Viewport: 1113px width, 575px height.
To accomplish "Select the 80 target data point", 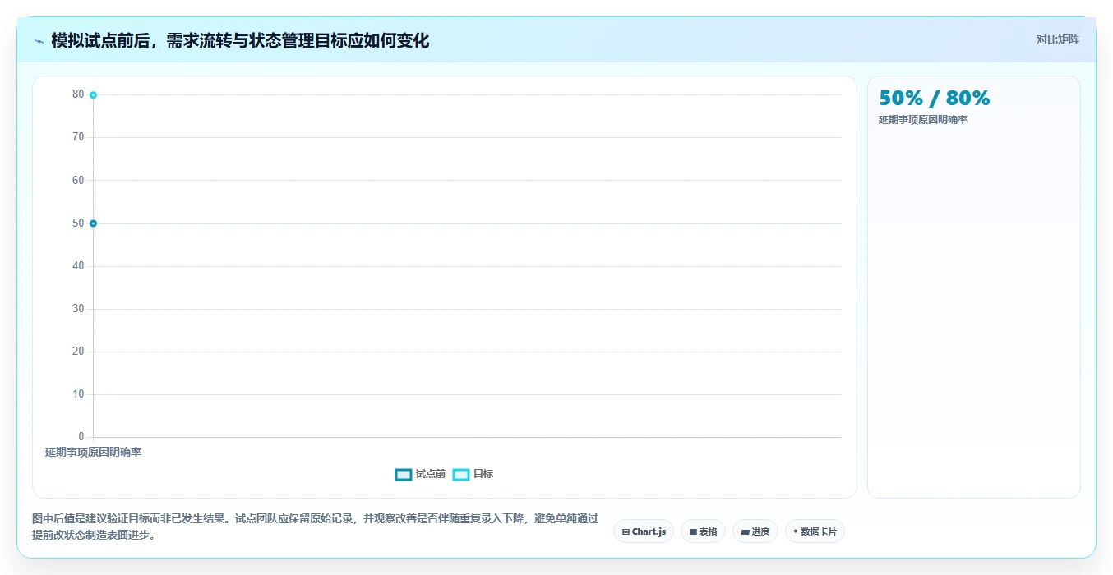I will (x=93, y=95).
